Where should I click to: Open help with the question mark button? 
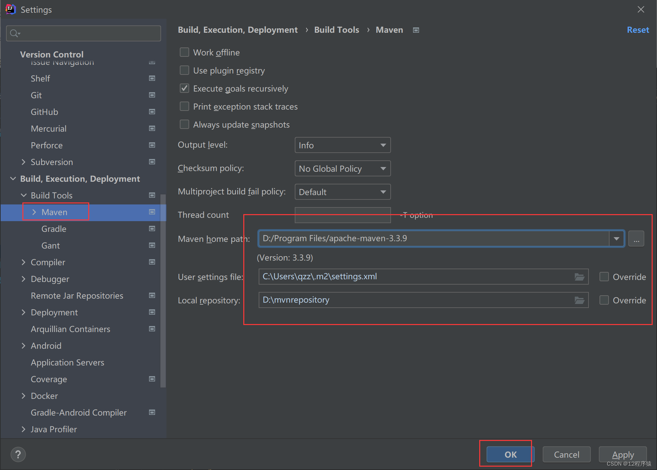(18, 454)
